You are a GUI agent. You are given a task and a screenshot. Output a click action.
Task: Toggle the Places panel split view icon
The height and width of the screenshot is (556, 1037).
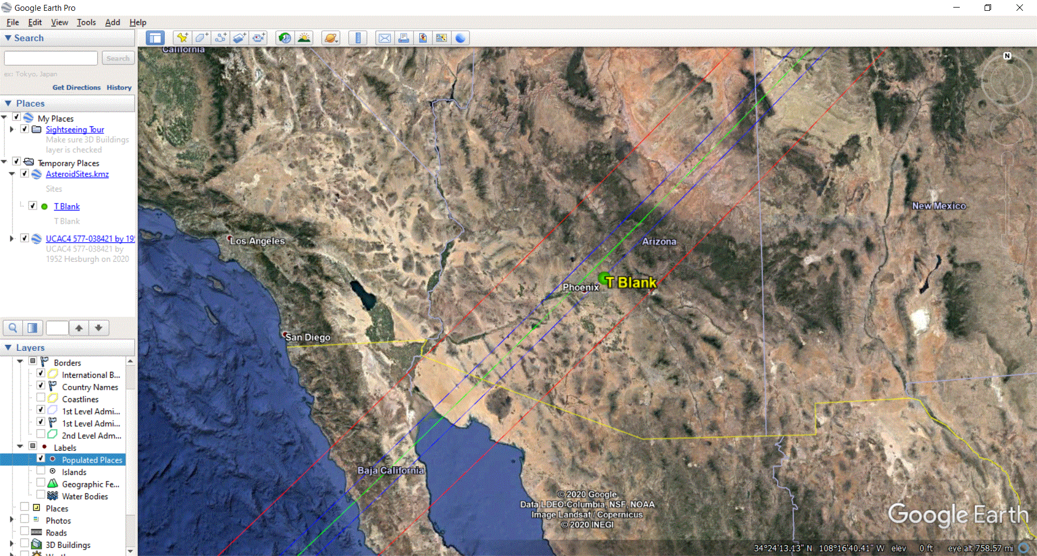tap(32, 328)
